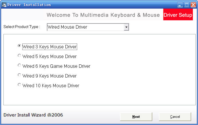Minimize the Driver Installation window

180,5
